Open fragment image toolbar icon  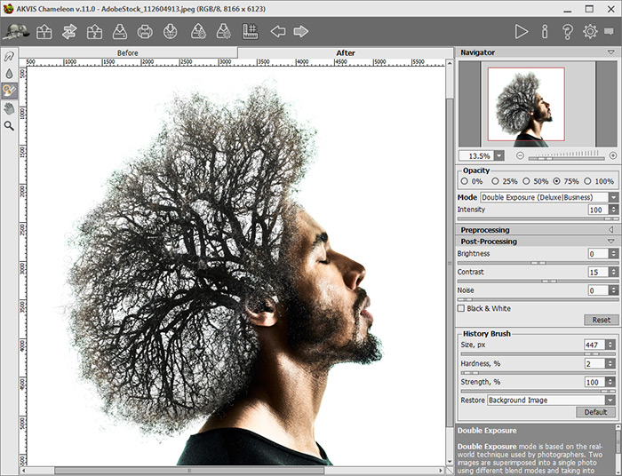point(94,31)
